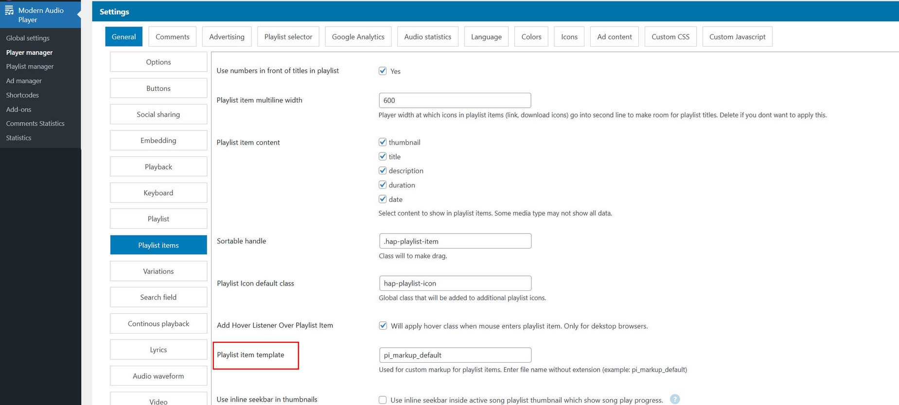Navigate to Shortcodes in the sidebar

click(x=22, y=95)
